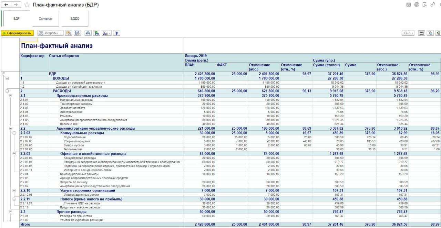Get a link with the chain icon

click(433, 4)
